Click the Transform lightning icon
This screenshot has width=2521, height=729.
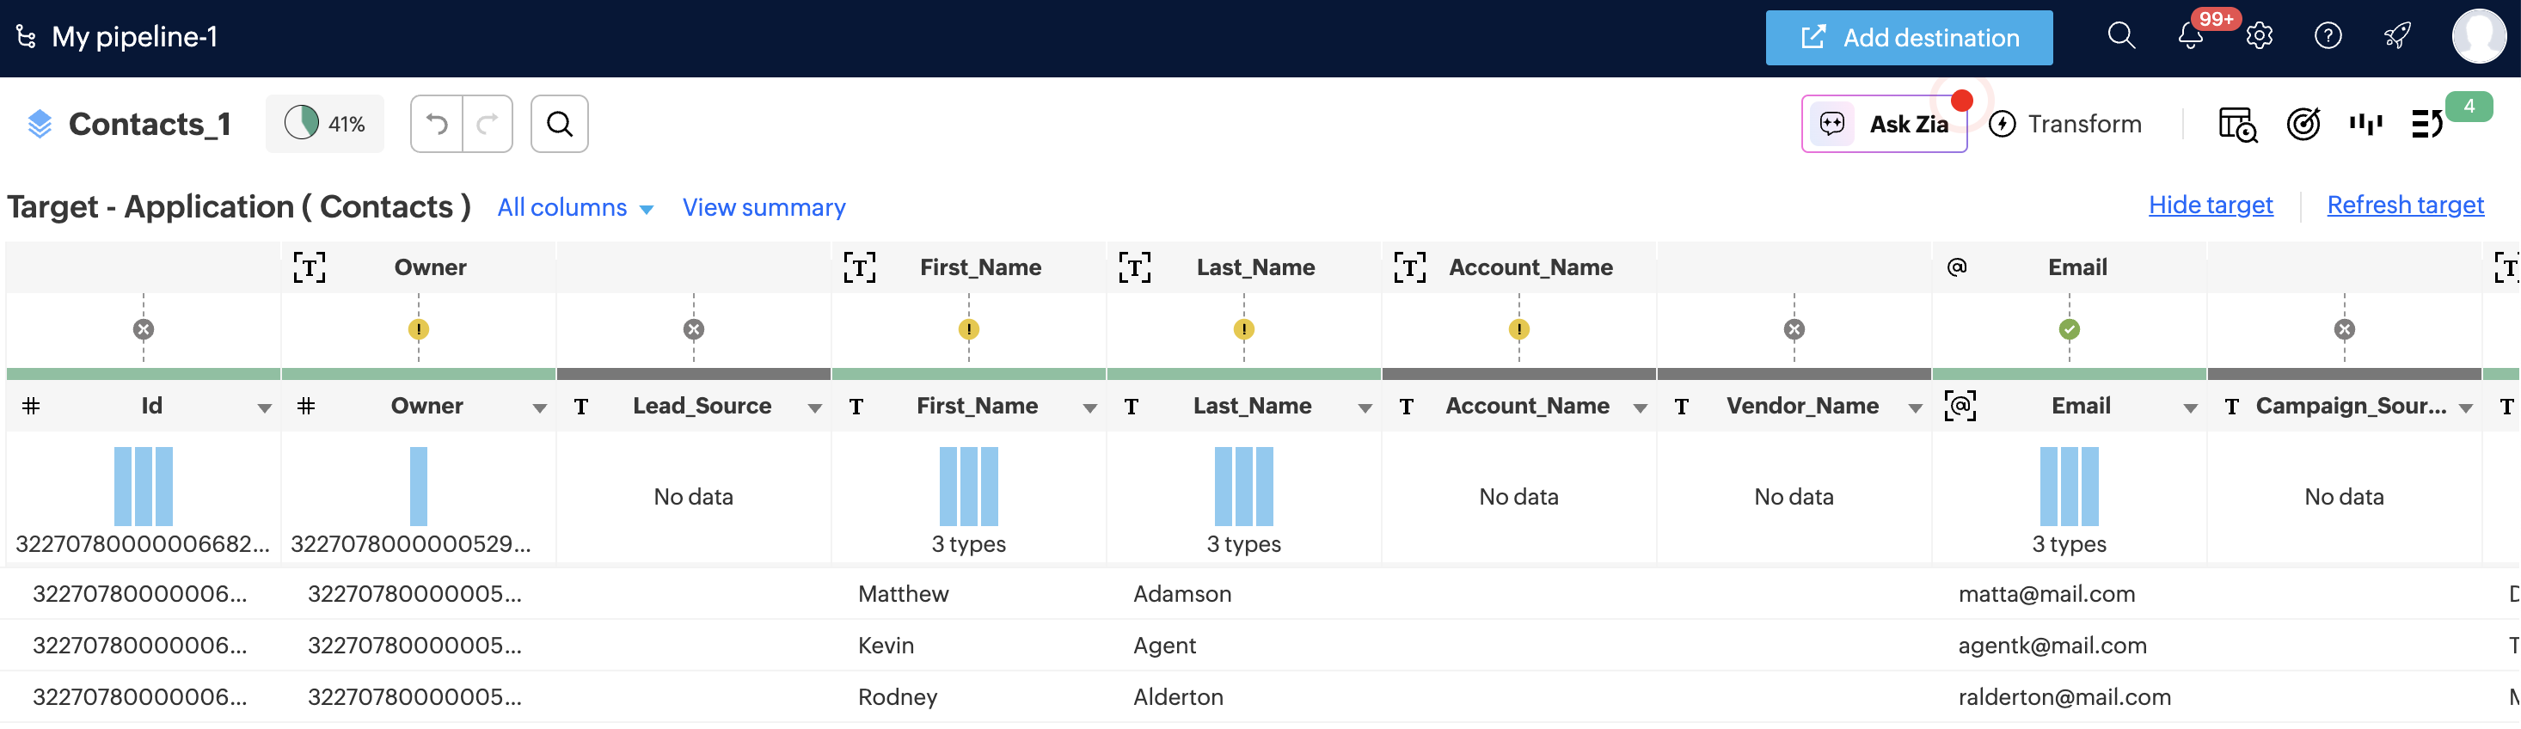click(2003, 125)
